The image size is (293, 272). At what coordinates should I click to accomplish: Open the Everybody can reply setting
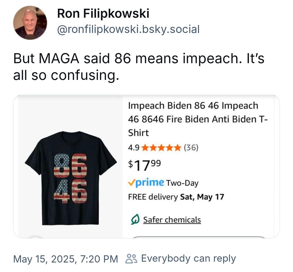(x=188, y=258)
